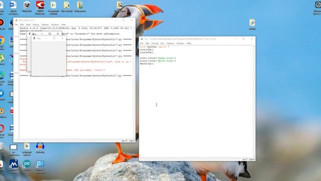Open Debug menu in IDLE Shell window

pyautogui.click(x=36, y=25)
